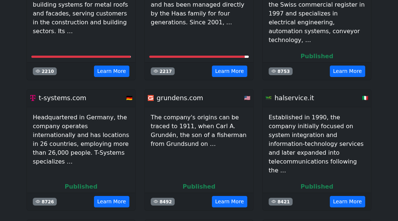This screenshot has height=221, width=398.
Task: Click the Published status above 8753 views
Action: (x=317, y=56)
